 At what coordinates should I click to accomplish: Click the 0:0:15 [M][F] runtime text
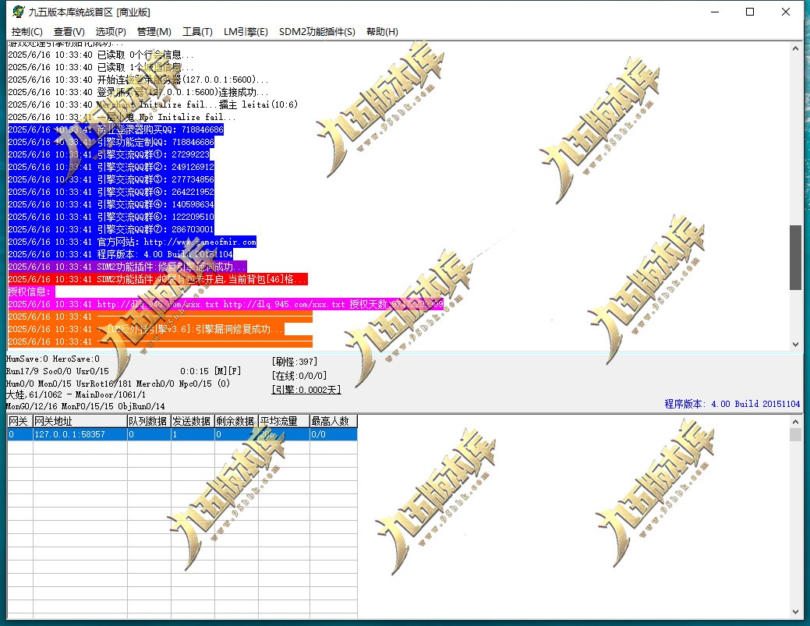(x=210, y=371)
